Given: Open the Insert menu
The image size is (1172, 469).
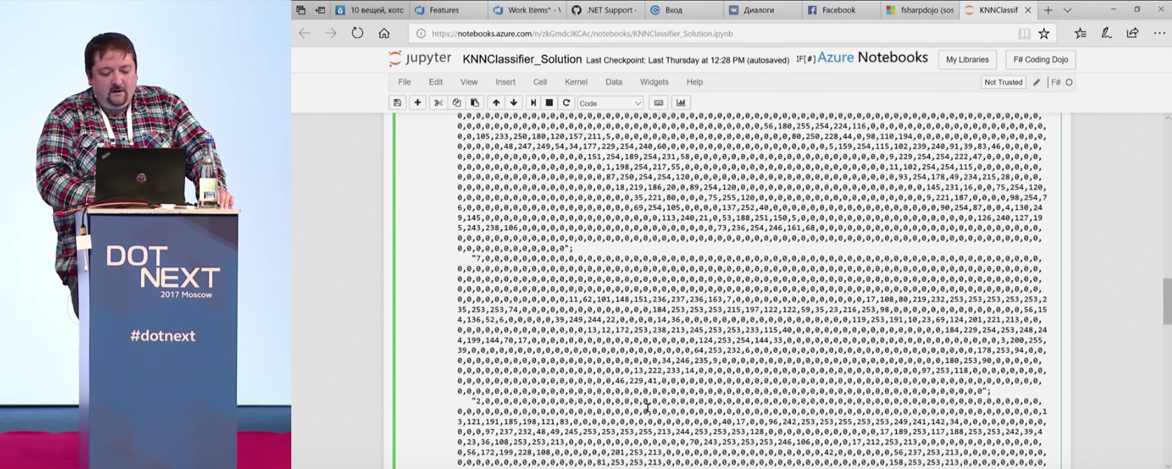Looking at the screenshot, I should 505,82.
